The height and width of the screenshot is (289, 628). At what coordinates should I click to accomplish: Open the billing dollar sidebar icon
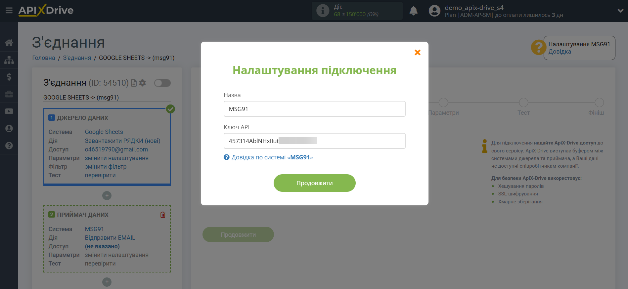[x=9, y=77]
